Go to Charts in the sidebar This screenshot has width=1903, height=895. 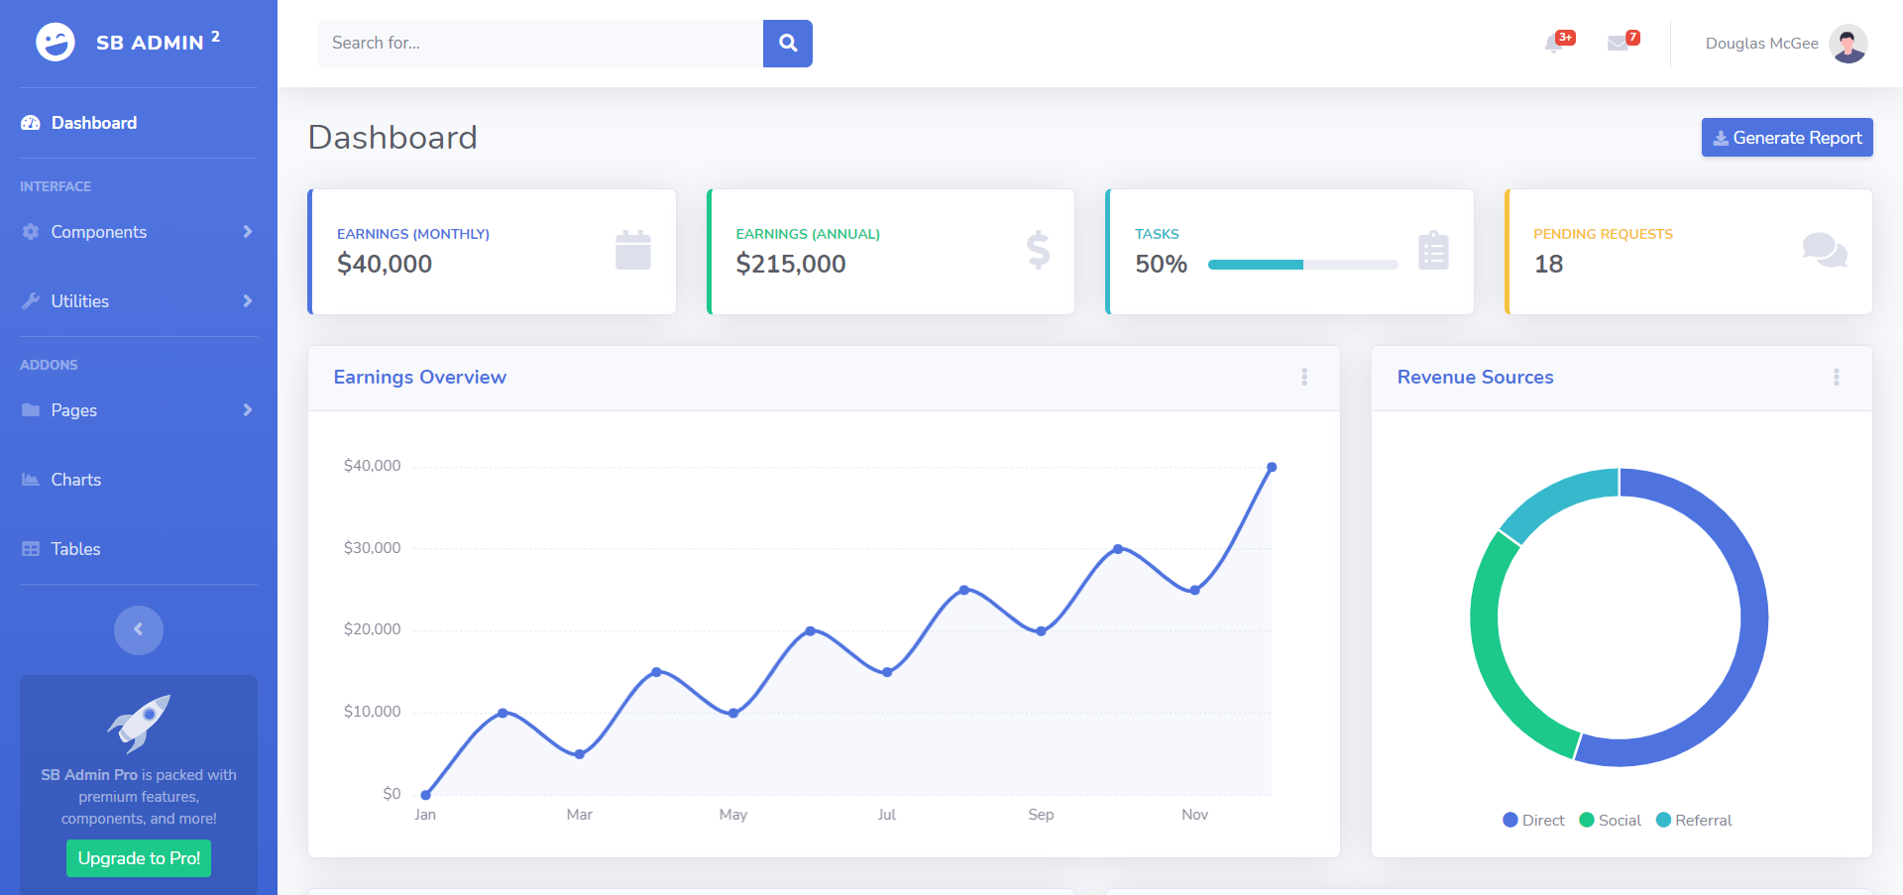[x=76, y=480]
